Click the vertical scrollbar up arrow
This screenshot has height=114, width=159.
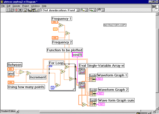point(157,14)
